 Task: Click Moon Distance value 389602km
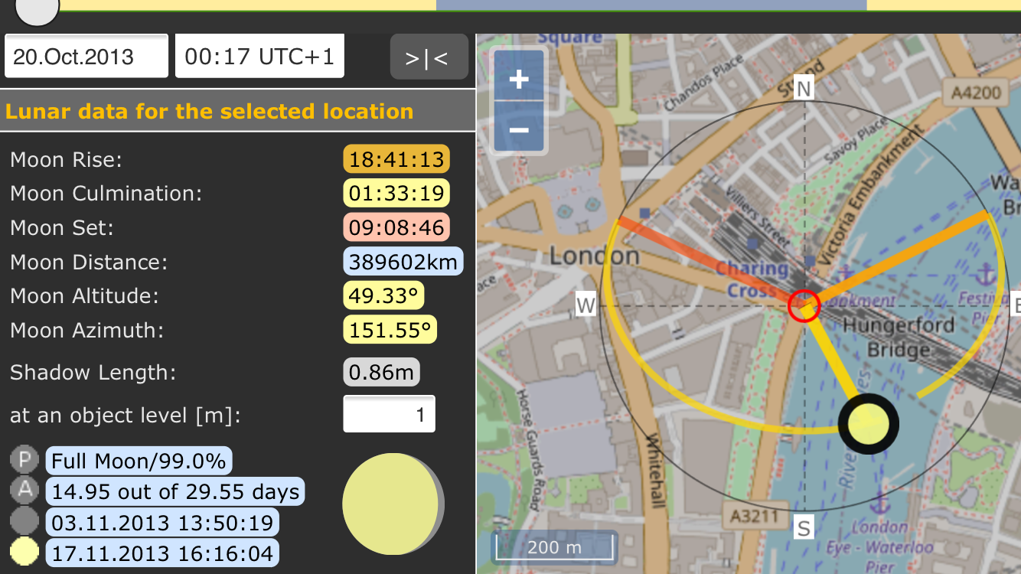click(x=403, y=262)
